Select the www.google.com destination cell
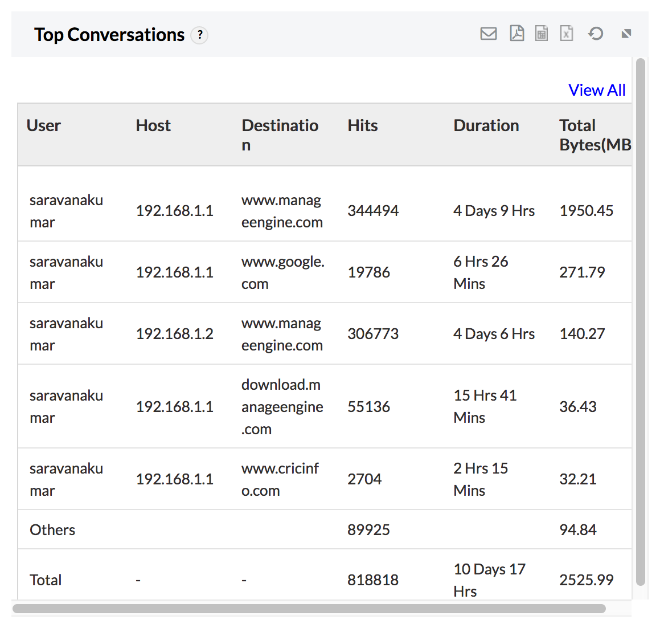 pyautogui.click(x=282, y=272)
